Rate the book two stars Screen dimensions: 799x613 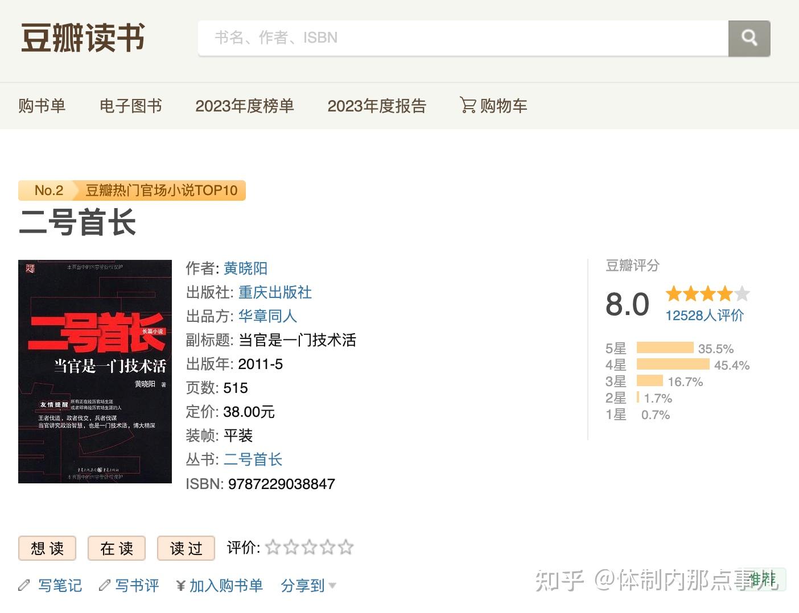[291, 548]
